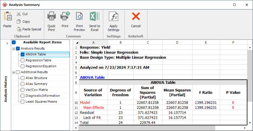
Task: Select the 'F Ratio' header cell
Action: tap(206, 93)
